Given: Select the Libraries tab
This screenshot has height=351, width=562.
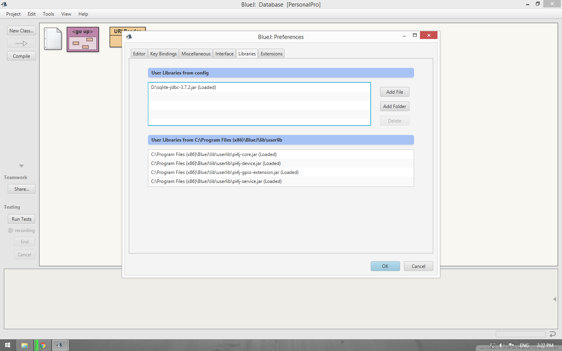Looking at the screenshot, I should [x=247, y=54].
